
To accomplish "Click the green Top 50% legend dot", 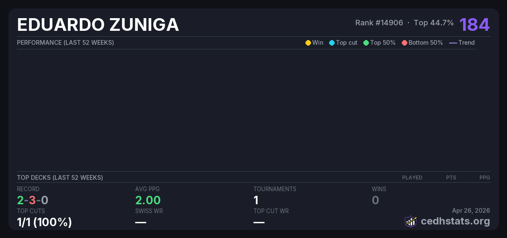I will point(366,43).
